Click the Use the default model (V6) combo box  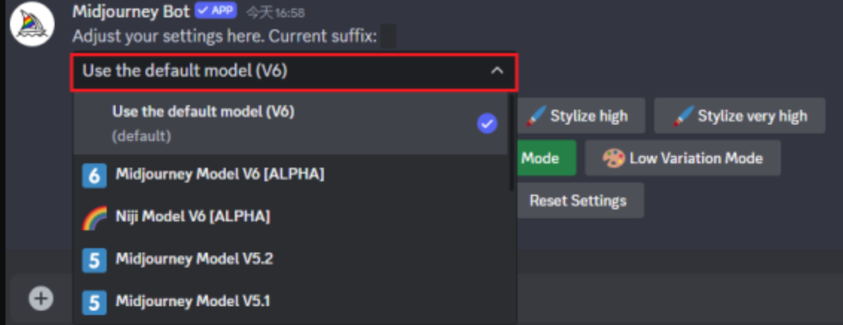294,72
